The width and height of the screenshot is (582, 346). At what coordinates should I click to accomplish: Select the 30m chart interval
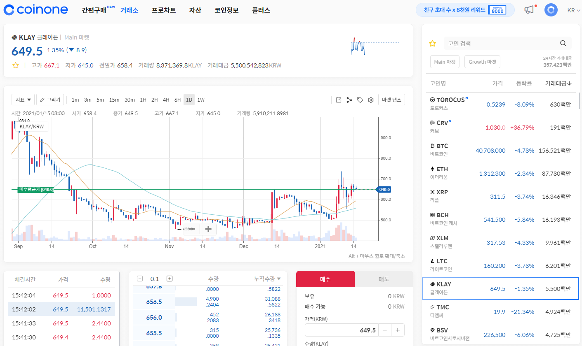(130, 100)
